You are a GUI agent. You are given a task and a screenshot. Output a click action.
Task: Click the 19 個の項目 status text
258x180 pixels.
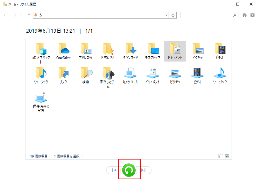[39, 156]
